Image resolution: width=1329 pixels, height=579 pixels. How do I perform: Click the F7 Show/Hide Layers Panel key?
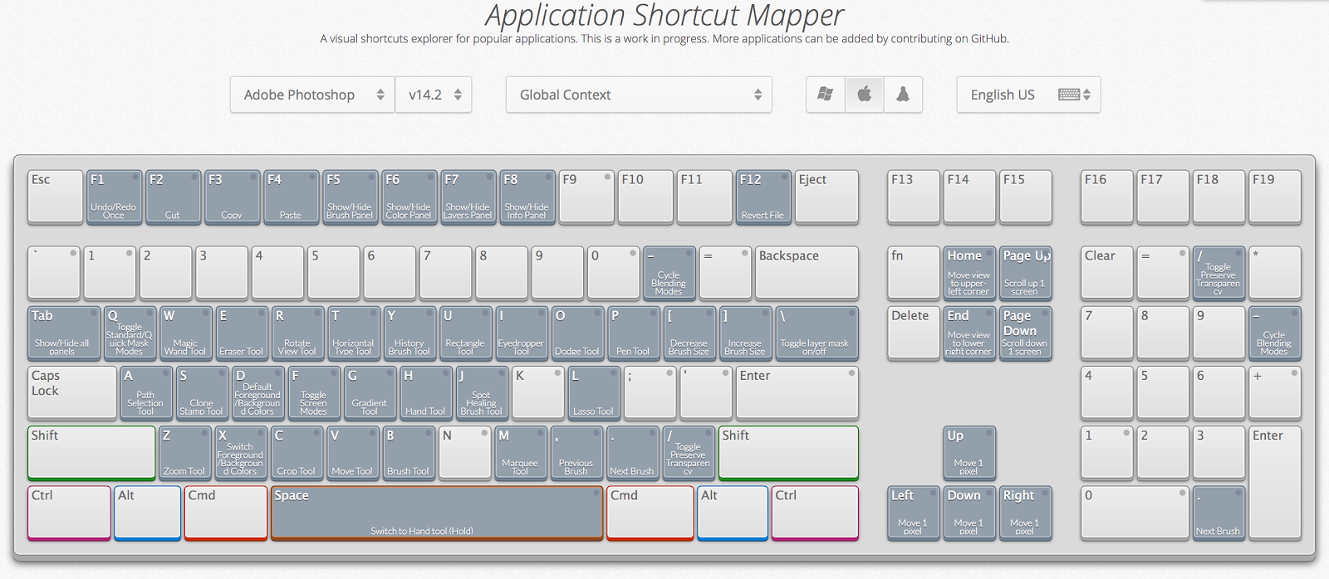[468, 197]
